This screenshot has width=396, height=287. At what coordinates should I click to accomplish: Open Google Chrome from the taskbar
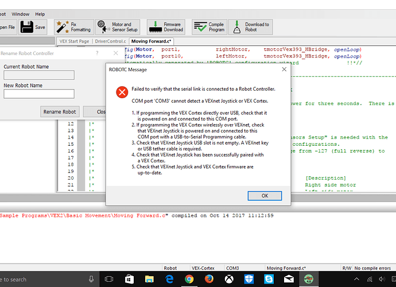pos(189,279)
